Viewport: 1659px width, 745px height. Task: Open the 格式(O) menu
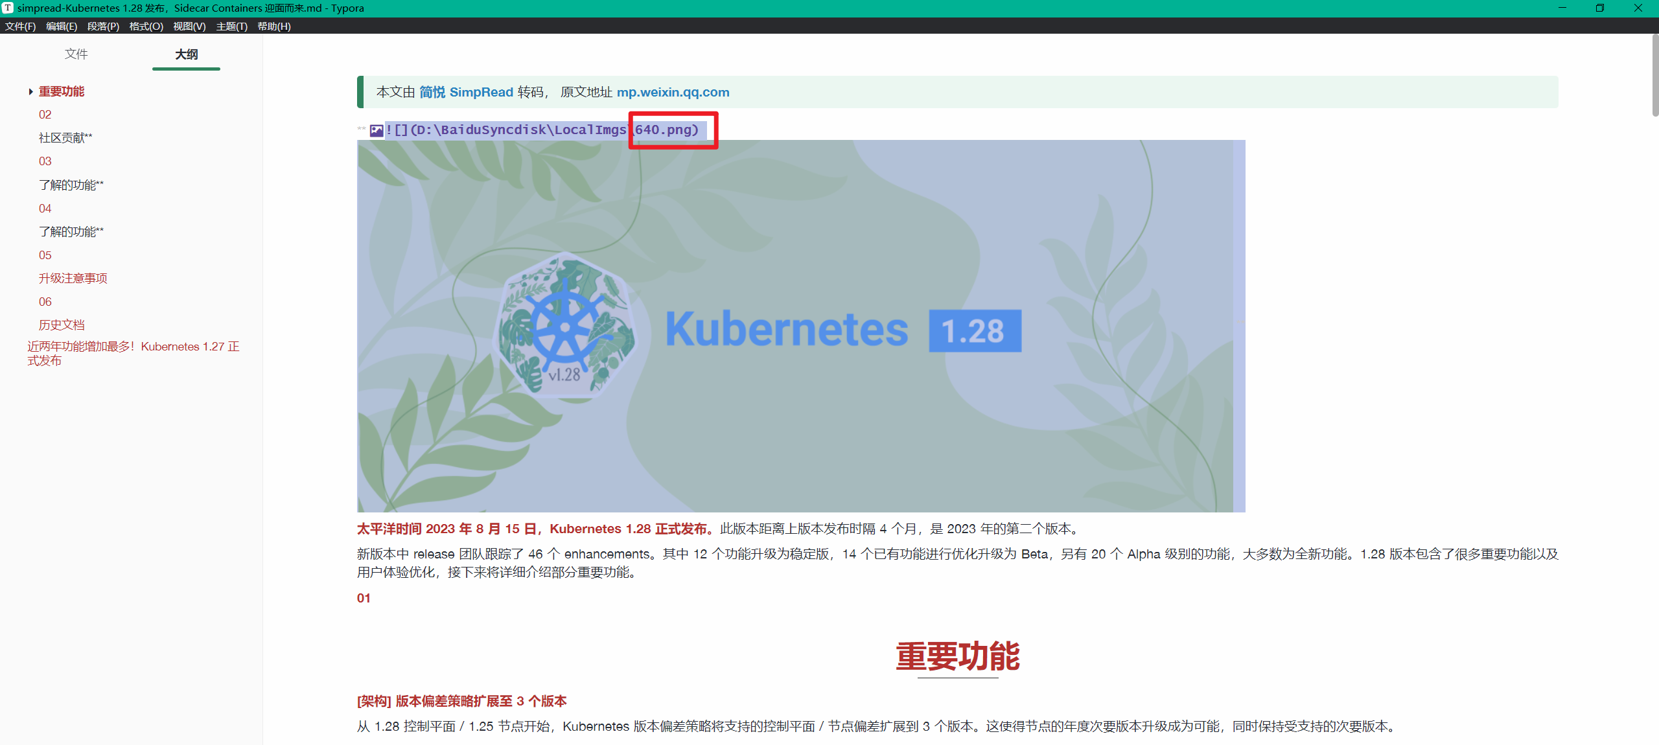pos(146,27)
